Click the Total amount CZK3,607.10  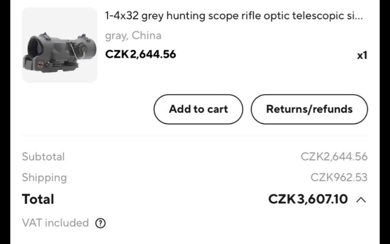click(x=308, y=199)
